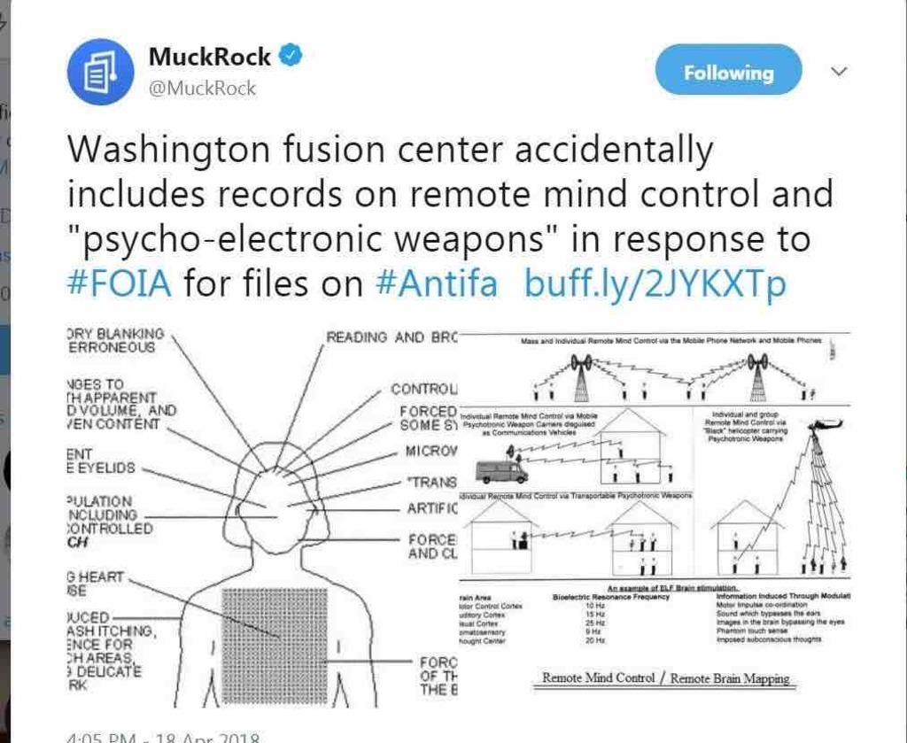Open the human body diagram image

point(262,517)
